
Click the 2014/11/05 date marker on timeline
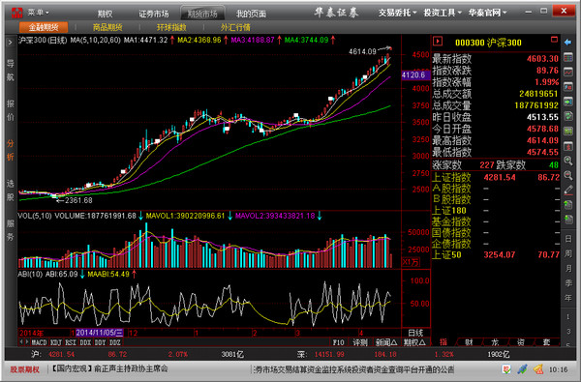click(x=100, y=333)
